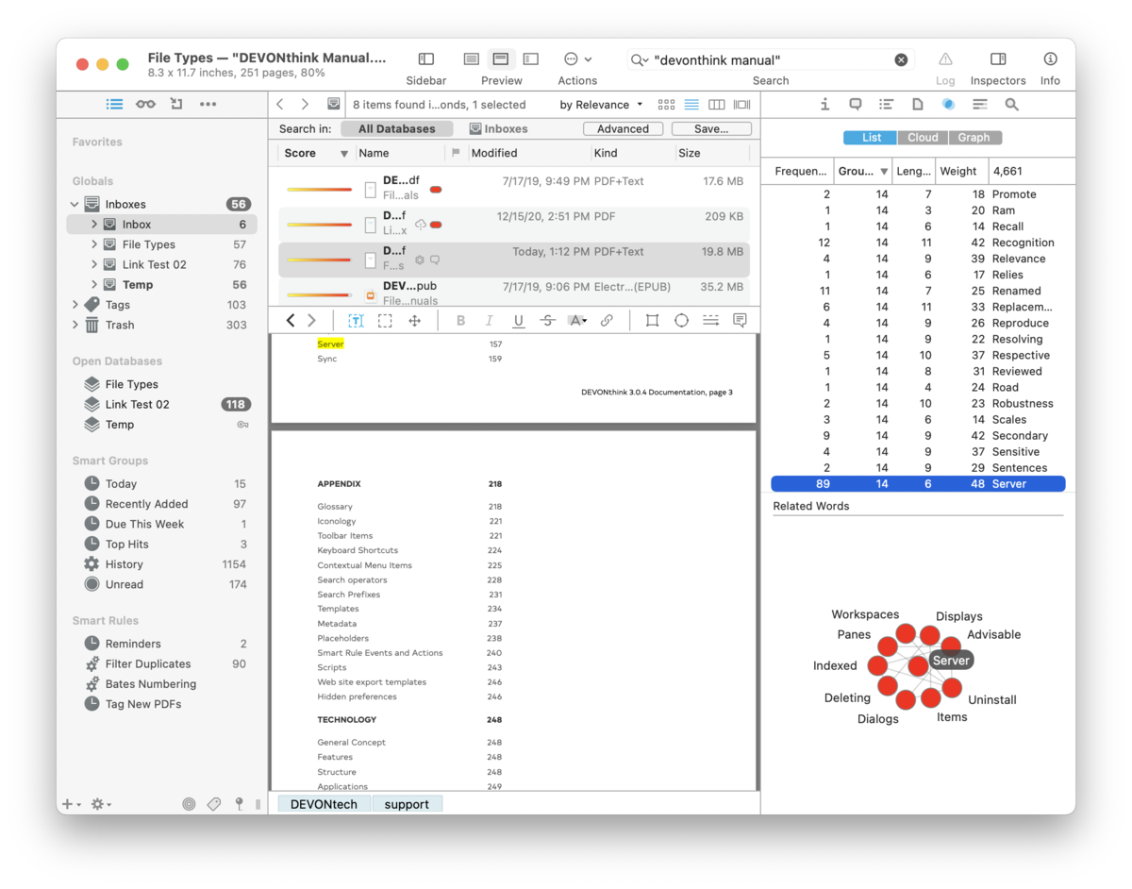1132x889 pixels.
Task: Switch item list to columns view
Action: point(717,105)
